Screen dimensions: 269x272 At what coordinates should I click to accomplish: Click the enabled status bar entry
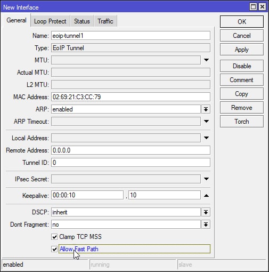45,265
